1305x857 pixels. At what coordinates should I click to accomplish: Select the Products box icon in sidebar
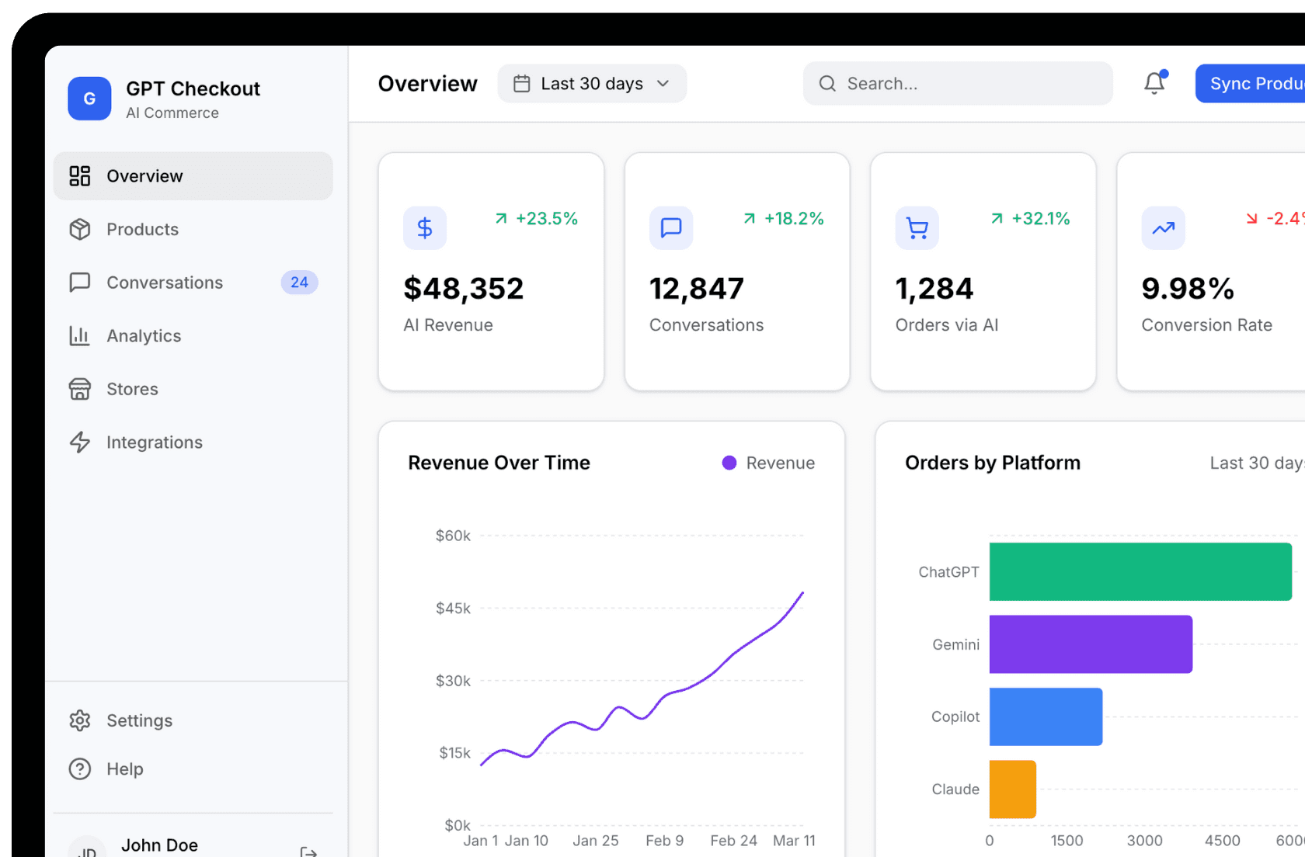pyautogui.click(x=81, y=229)
